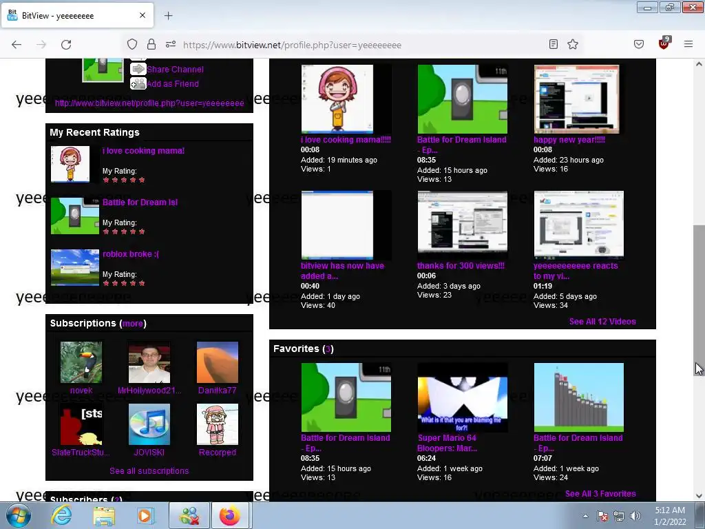This screenshot has width=705, height=529.
Task: Click the Share Channel arrow icon
Action: 138,69
